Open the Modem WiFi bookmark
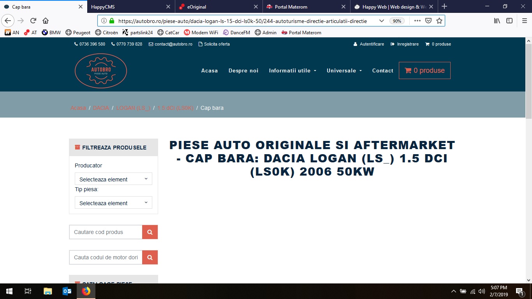 tap(201, 33)
